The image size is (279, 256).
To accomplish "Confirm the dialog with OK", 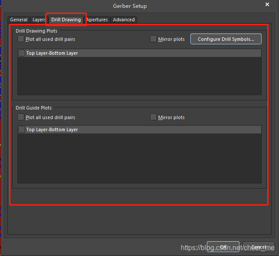I will [x=223, y=247].
